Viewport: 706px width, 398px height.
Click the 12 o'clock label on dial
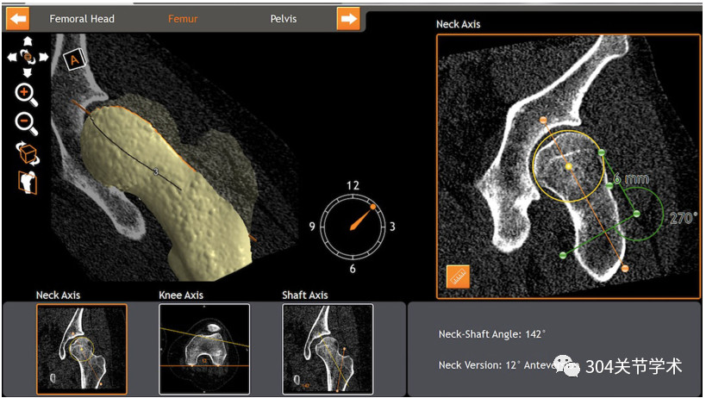[x=353, y=185]
